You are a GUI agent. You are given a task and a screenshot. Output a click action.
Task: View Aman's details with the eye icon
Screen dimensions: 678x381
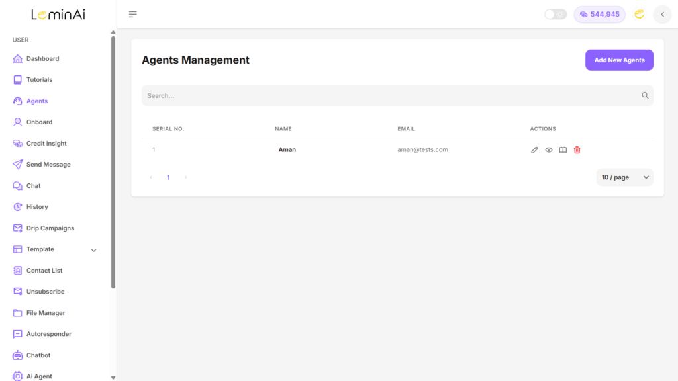[x=548, y=150]
